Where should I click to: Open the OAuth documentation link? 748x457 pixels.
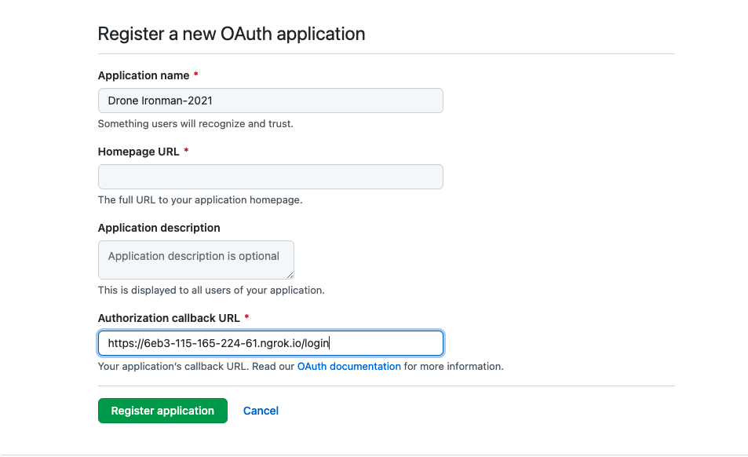[348, 367]
